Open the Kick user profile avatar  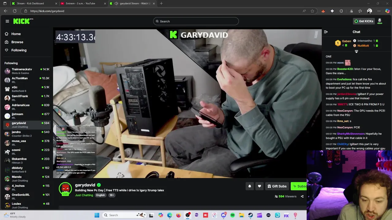pyautogui.click(x=380, y=21)
